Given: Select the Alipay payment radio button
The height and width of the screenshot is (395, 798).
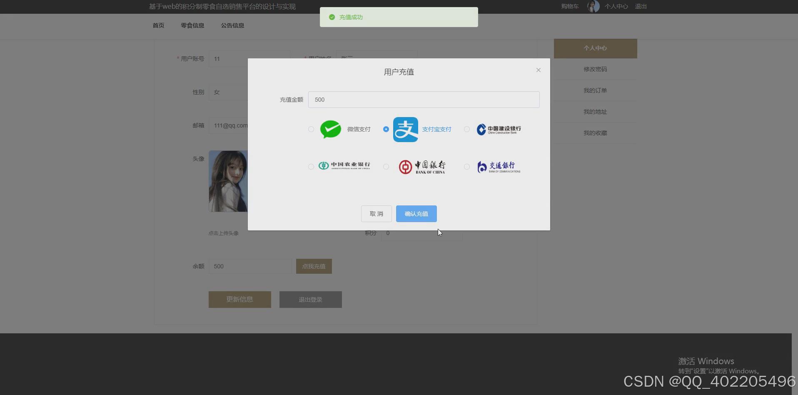Looking at the screenshot, I should [386, 129].
